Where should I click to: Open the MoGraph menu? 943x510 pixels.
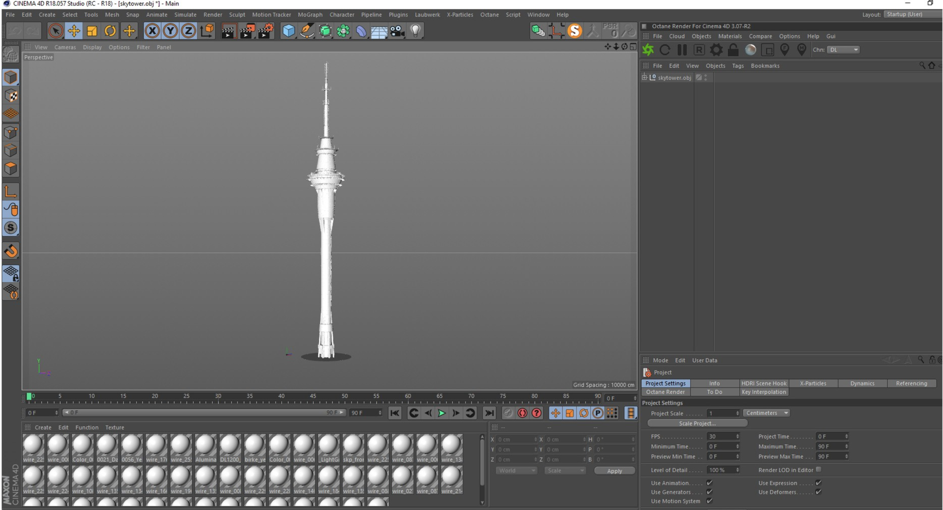[x=310, y=15]
